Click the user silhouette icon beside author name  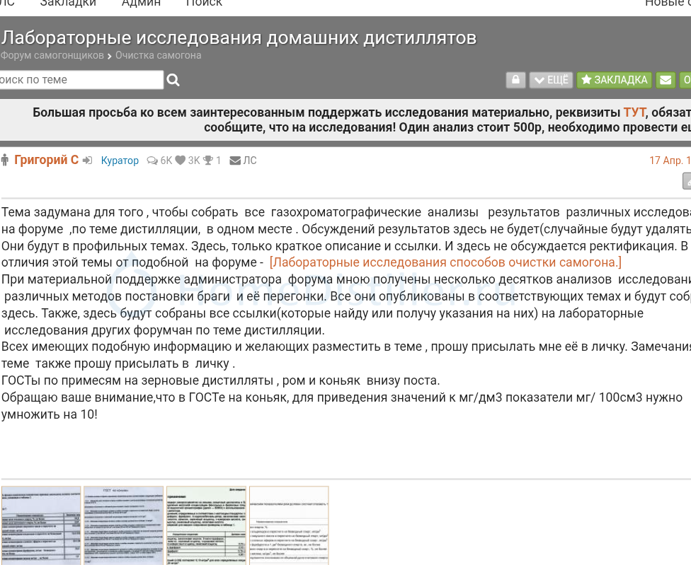coord(5,161)
